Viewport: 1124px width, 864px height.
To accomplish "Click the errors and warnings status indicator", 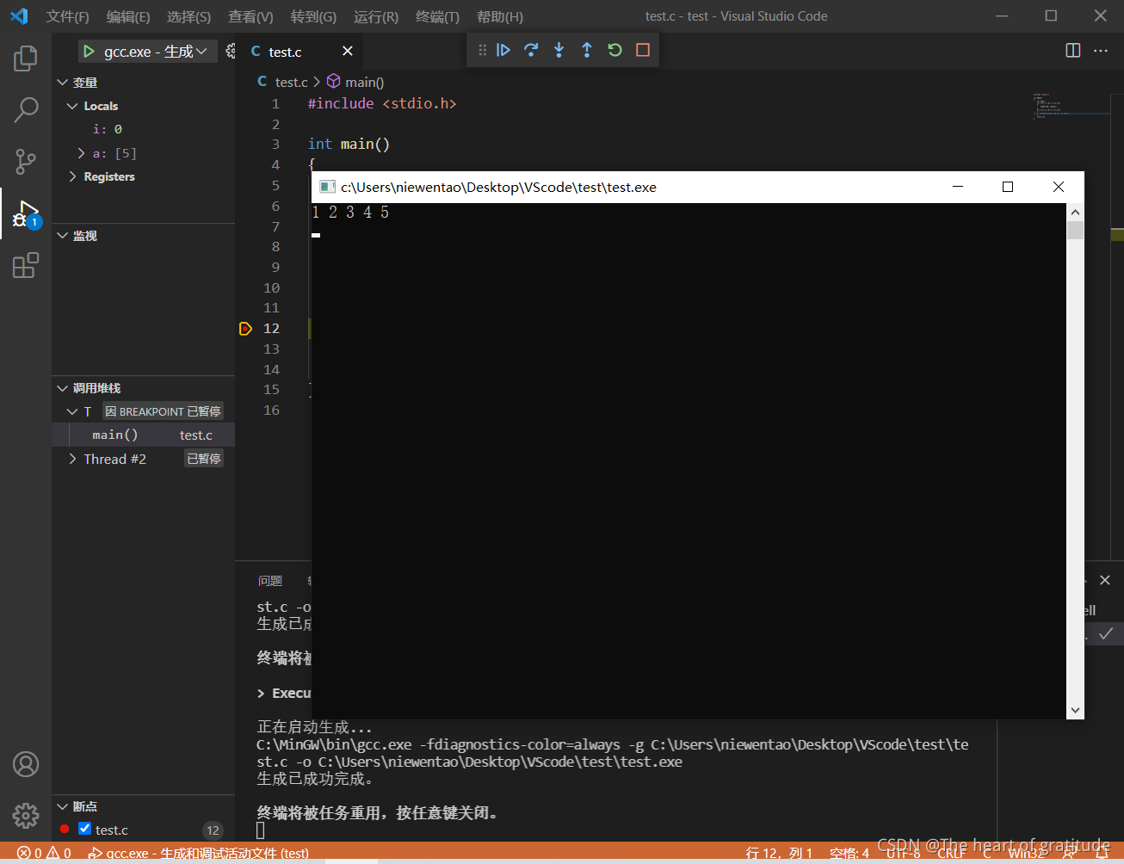I will [x=43, y=853].
